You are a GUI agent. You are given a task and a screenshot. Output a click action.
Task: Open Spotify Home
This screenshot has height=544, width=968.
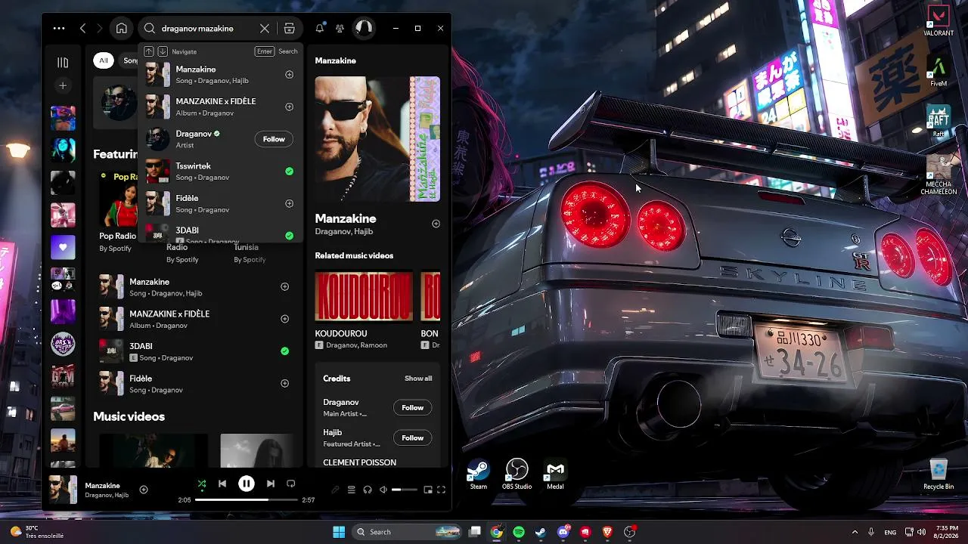[x=121, y=29]
